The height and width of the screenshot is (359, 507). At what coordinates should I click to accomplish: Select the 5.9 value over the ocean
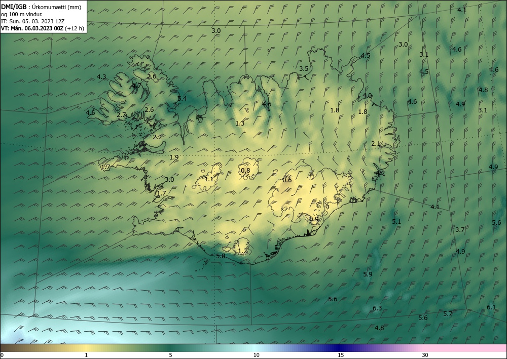click(368, 274)
